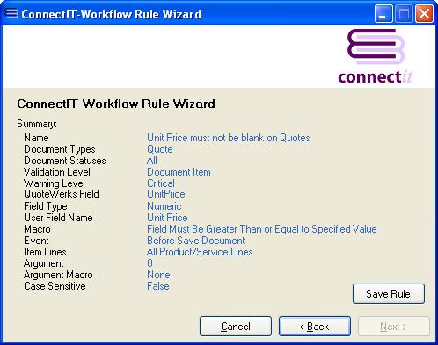Click the 'Document Item' validation level value
438x345 pixels.
pyautogui.click(x=179, y=172)
